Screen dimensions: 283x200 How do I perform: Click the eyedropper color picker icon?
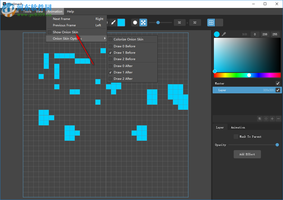pos(224,34)
